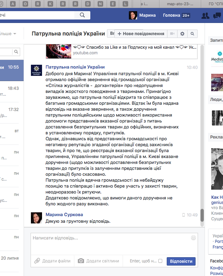Switch to map-ato-23 browser tab
This screenshot has width=223, height=276.
[180, 4]
